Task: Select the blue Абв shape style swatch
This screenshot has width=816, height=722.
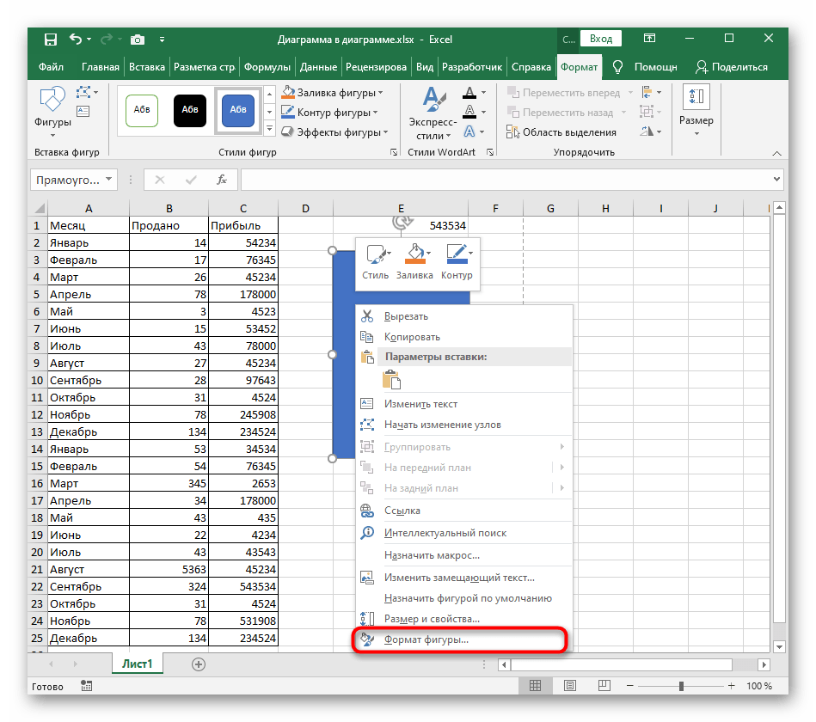Action: [238, 110]
